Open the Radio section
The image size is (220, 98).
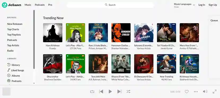(10, 51)
